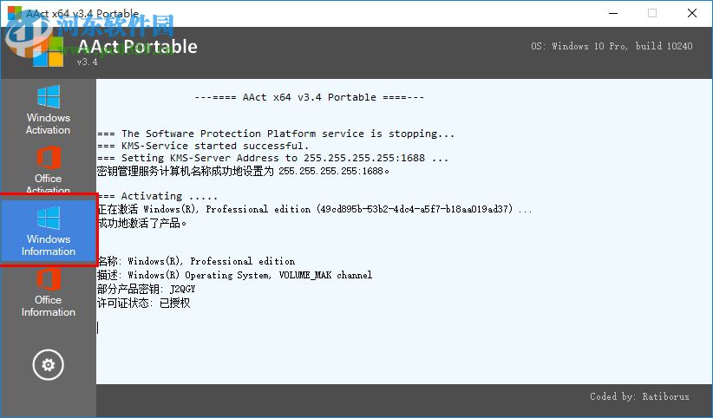This screenshot has height=418, width=713.
Task: Click the Office logo above Office Information
Action: [x=48, y=279]
